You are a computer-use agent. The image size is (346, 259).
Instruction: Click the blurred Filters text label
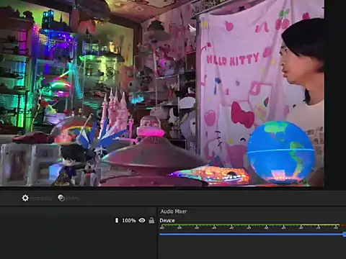72,199
